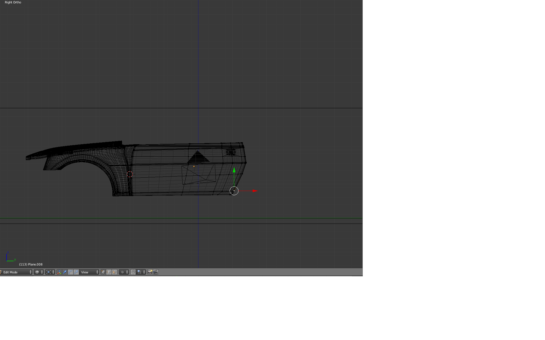Screen dimensions: 545x340
Task: Enable the translate manipulator arrow icon
Action: (65, 272)
